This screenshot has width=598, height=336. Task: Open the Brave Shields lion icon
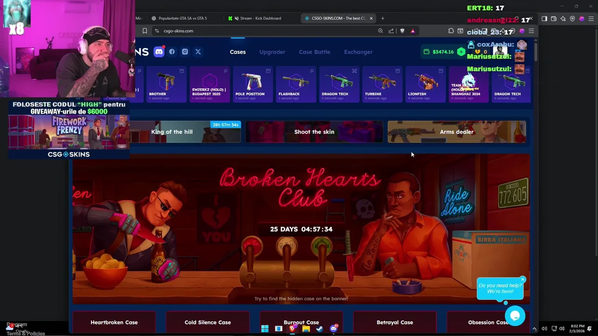[402, 31]
